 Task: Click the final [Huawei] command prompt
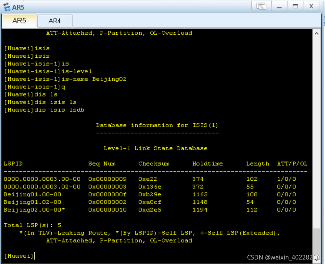19,256
